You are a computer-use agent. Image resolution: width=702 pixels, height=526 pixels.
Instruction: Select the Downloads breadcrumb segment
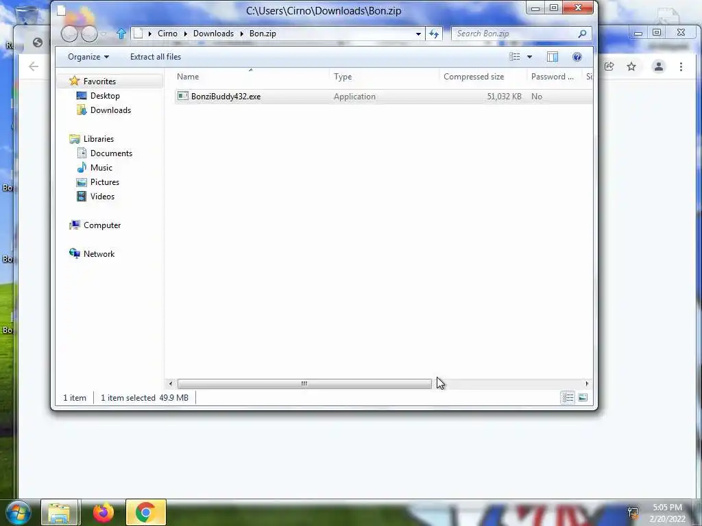[214, 34]
